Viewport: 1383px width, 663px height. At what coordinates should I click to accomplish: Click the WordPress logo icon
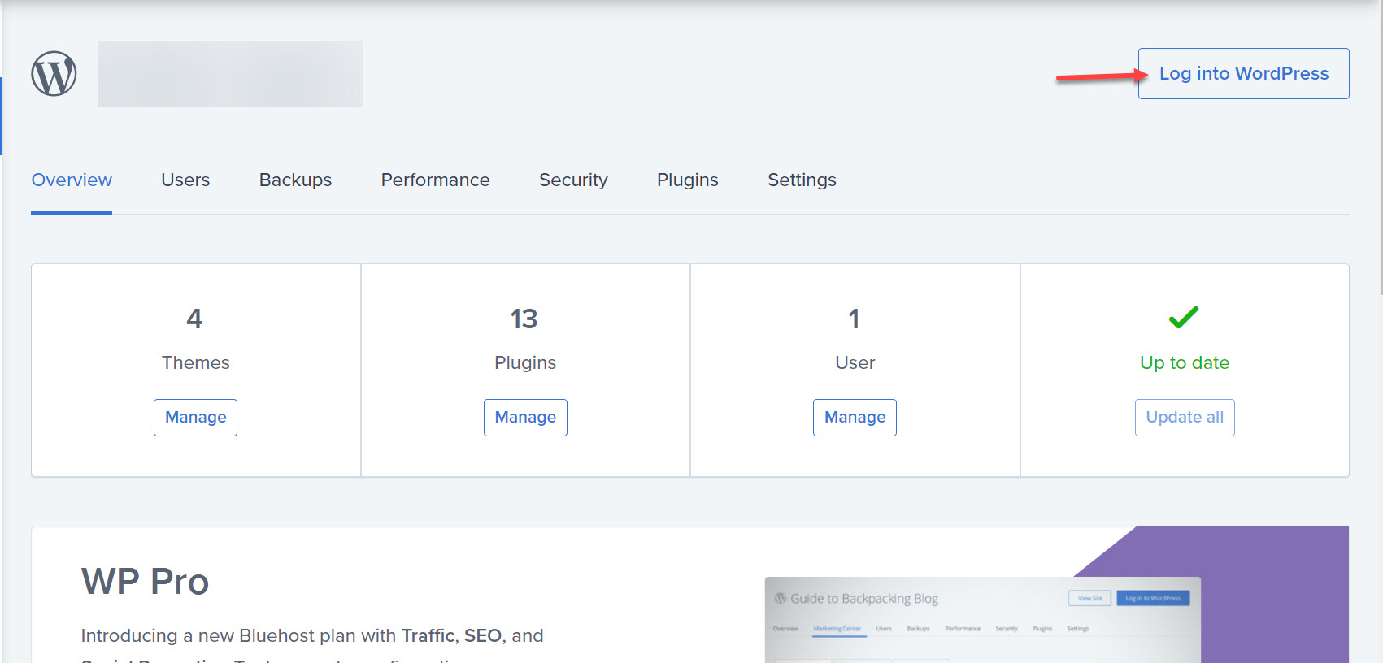click(54, 74)
